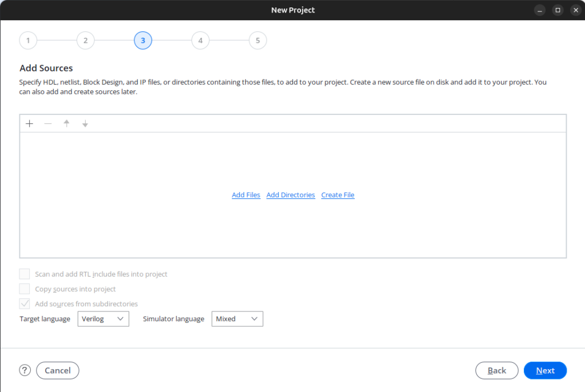Image resolution: width=585 pixels, height=392 pixels.
Task: Jump to wizard step 4 circle
Action: tap(201, 41)
